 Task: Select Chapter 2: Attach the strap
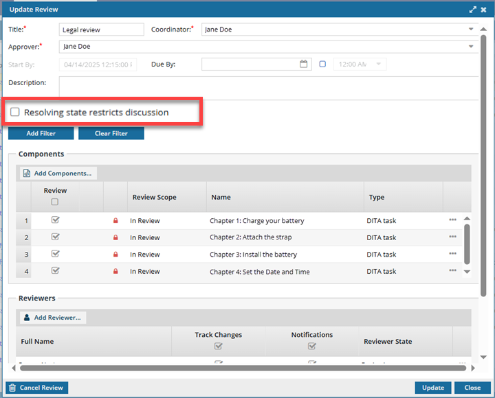(x=251, y=237)
